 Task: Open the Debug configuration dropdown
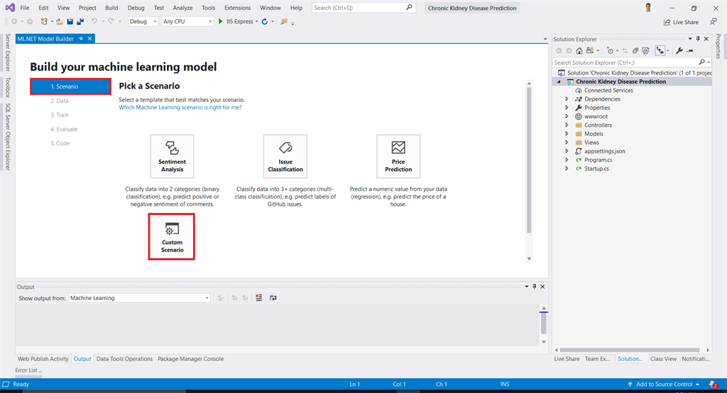pos(143,22)
